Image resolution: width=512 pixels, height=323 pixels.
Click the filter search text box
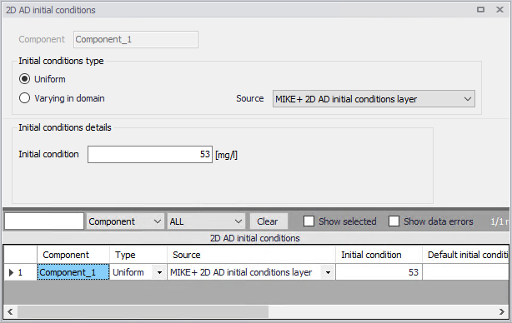[x=44, y=221]
